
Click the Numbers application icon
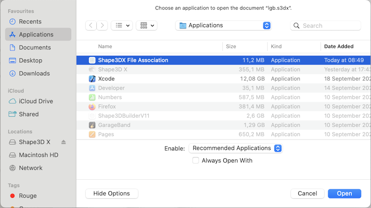(92, 97)
